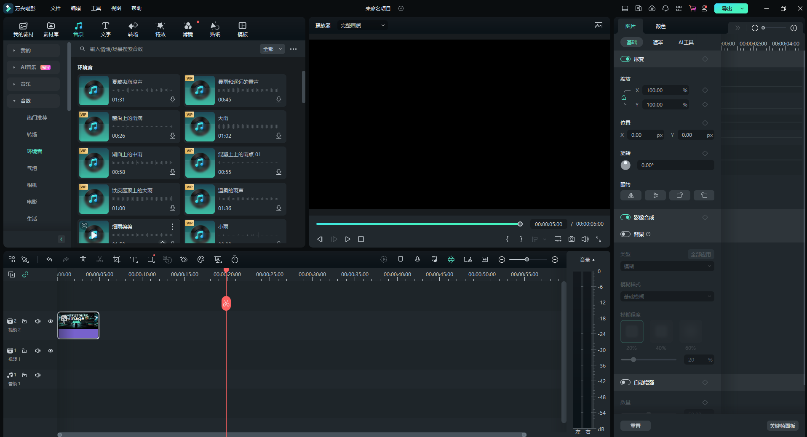Open the Stickers (贴纸) panel
The width and height of the screenshot is (807, 437).
215,29
